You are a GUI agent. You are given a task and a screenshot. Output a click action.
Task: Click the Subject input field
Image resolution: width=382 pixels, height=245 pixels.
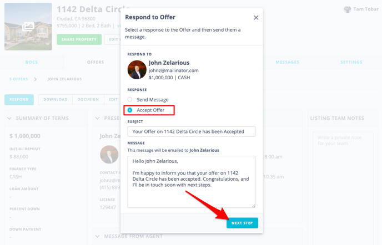[x=192, y=131]
